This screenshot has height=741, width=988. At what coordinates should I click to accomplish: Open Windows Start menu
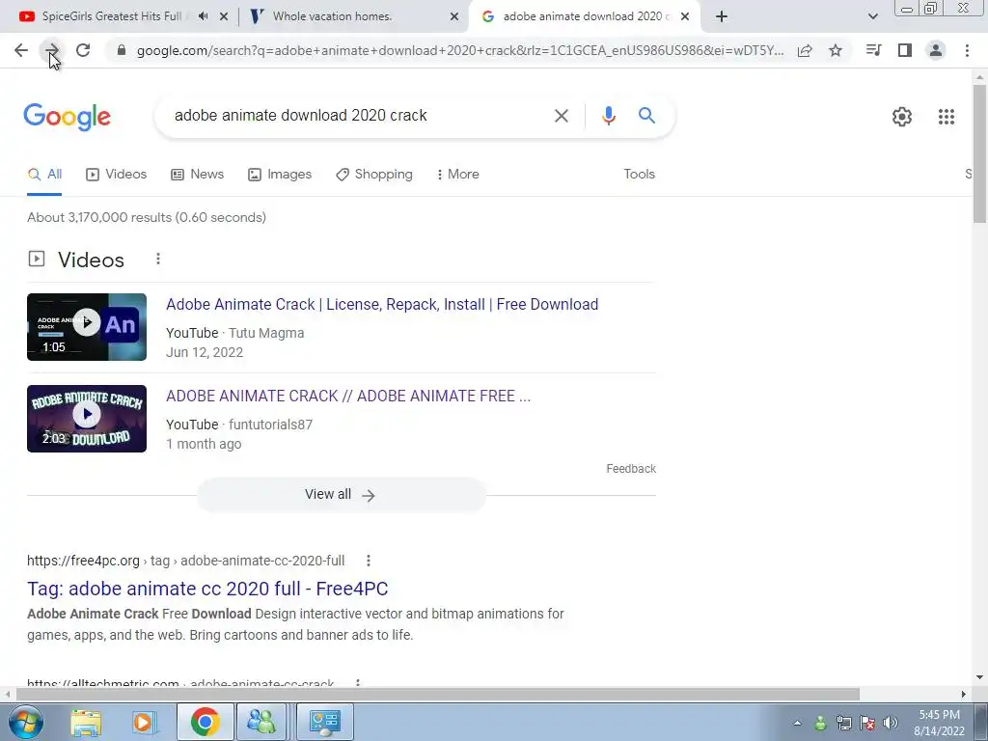click(26, 722)
